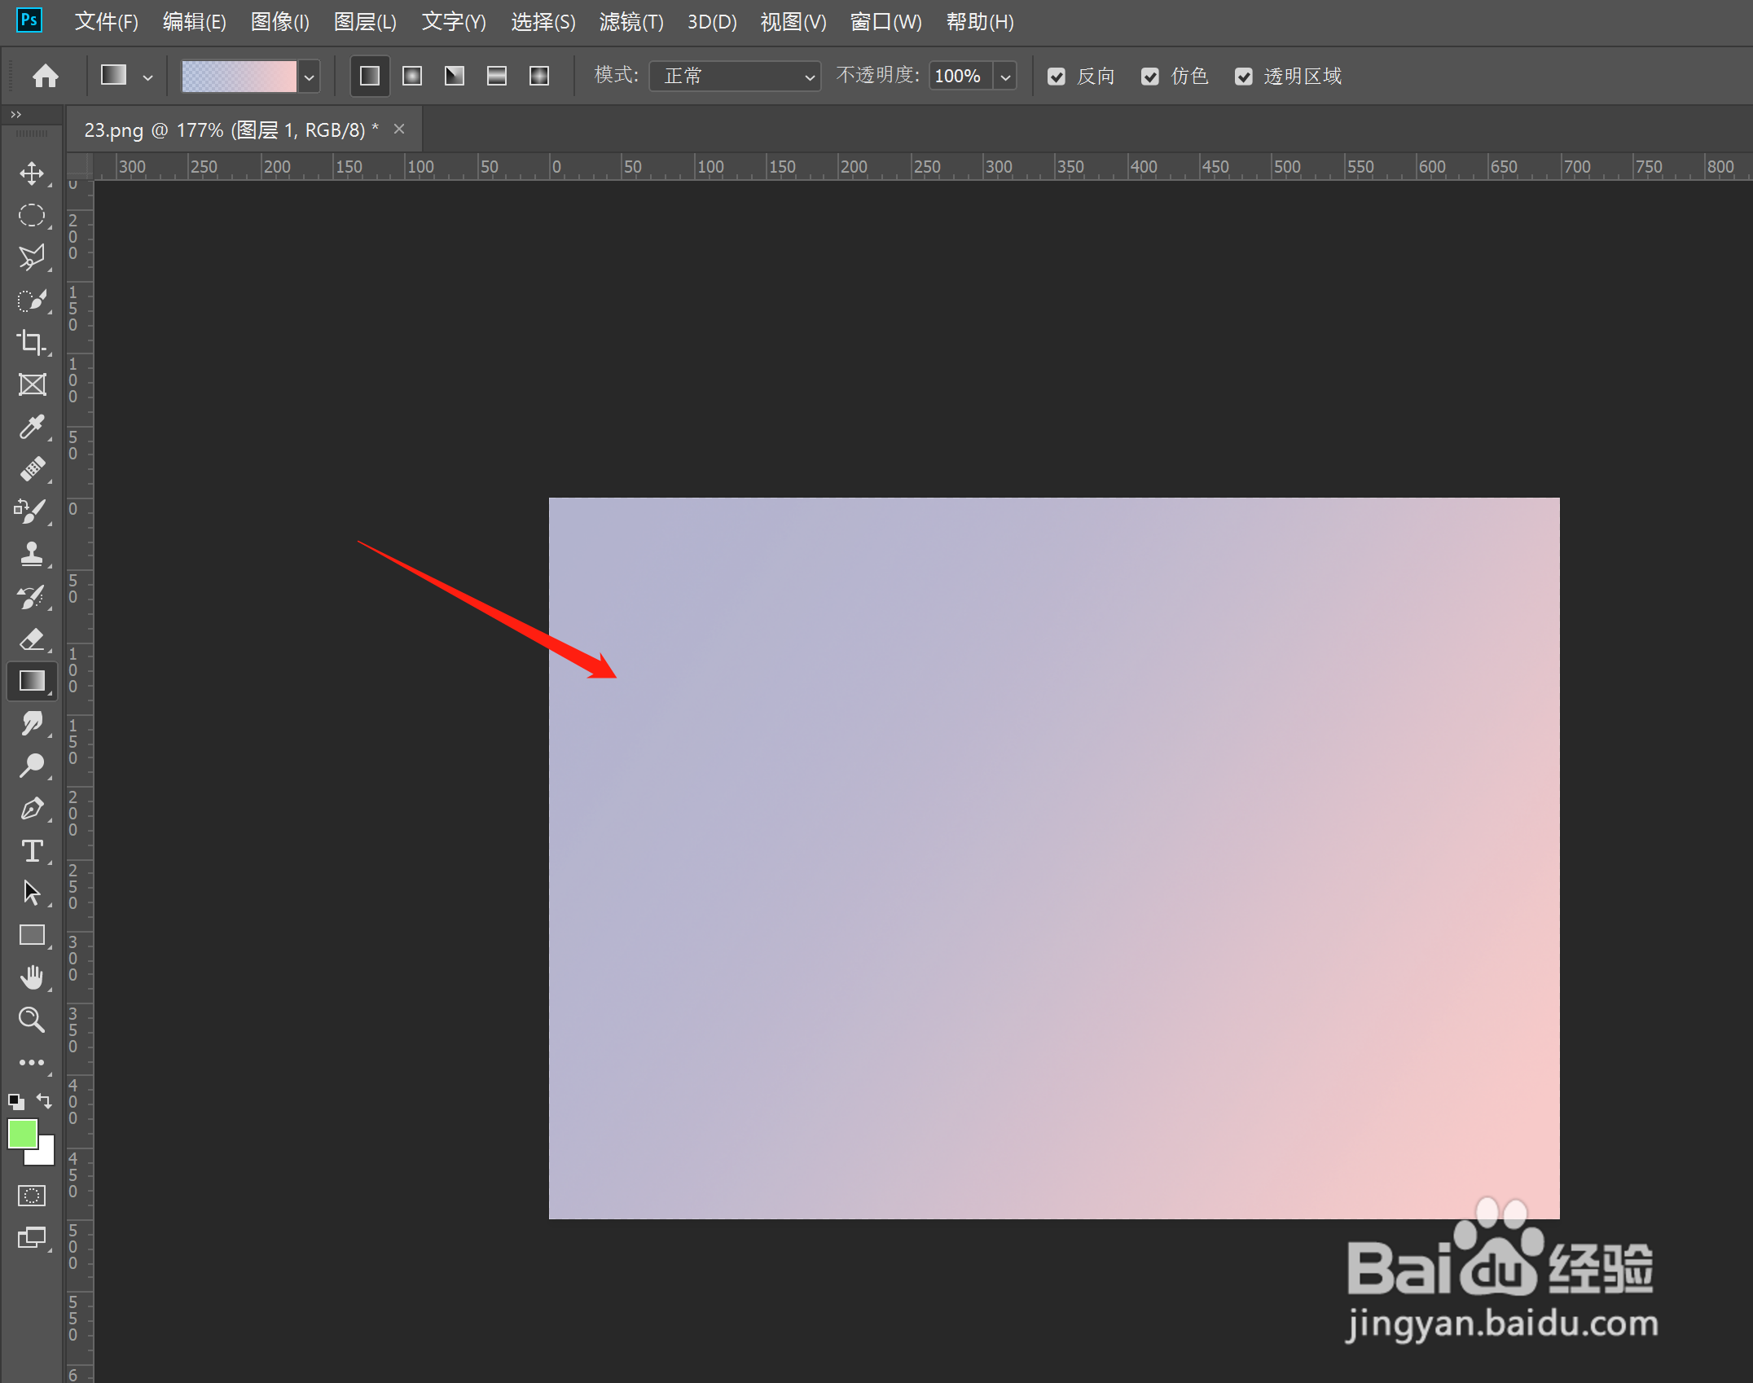Choose Reflected gradient style
Viewport: 1753px width, 1383px height.
[x=497, y=76]
